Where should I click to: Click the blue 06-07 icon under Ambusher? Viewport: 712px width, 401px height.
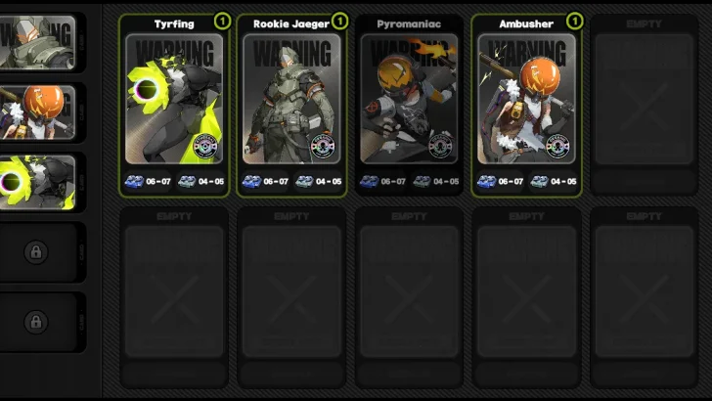click(x=486, y=181)
